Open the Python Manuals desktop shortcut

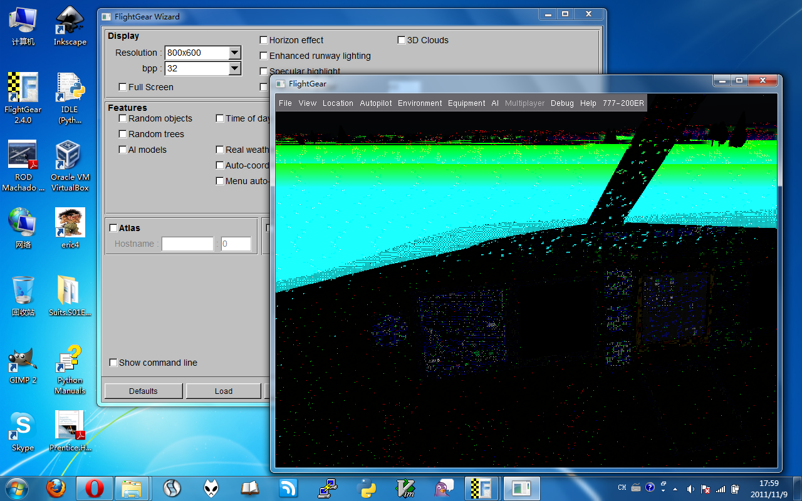(x=70, y=369)
